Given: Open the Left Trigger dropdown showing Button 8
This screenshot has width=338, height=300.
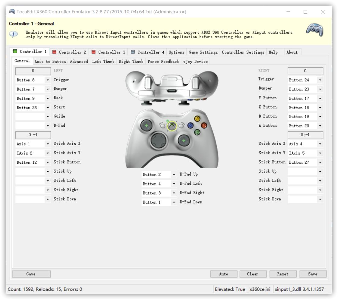Looking at the screenshot, I should pos(33,80).
